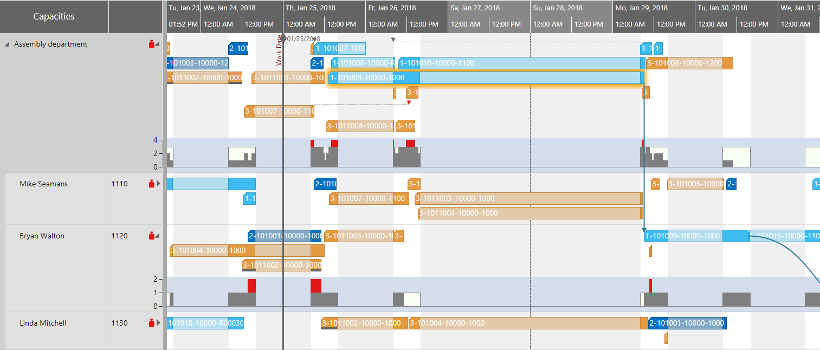
Task: Select Mike Seamans' 3-101007-10000-1100 bar
Action: 369,198
